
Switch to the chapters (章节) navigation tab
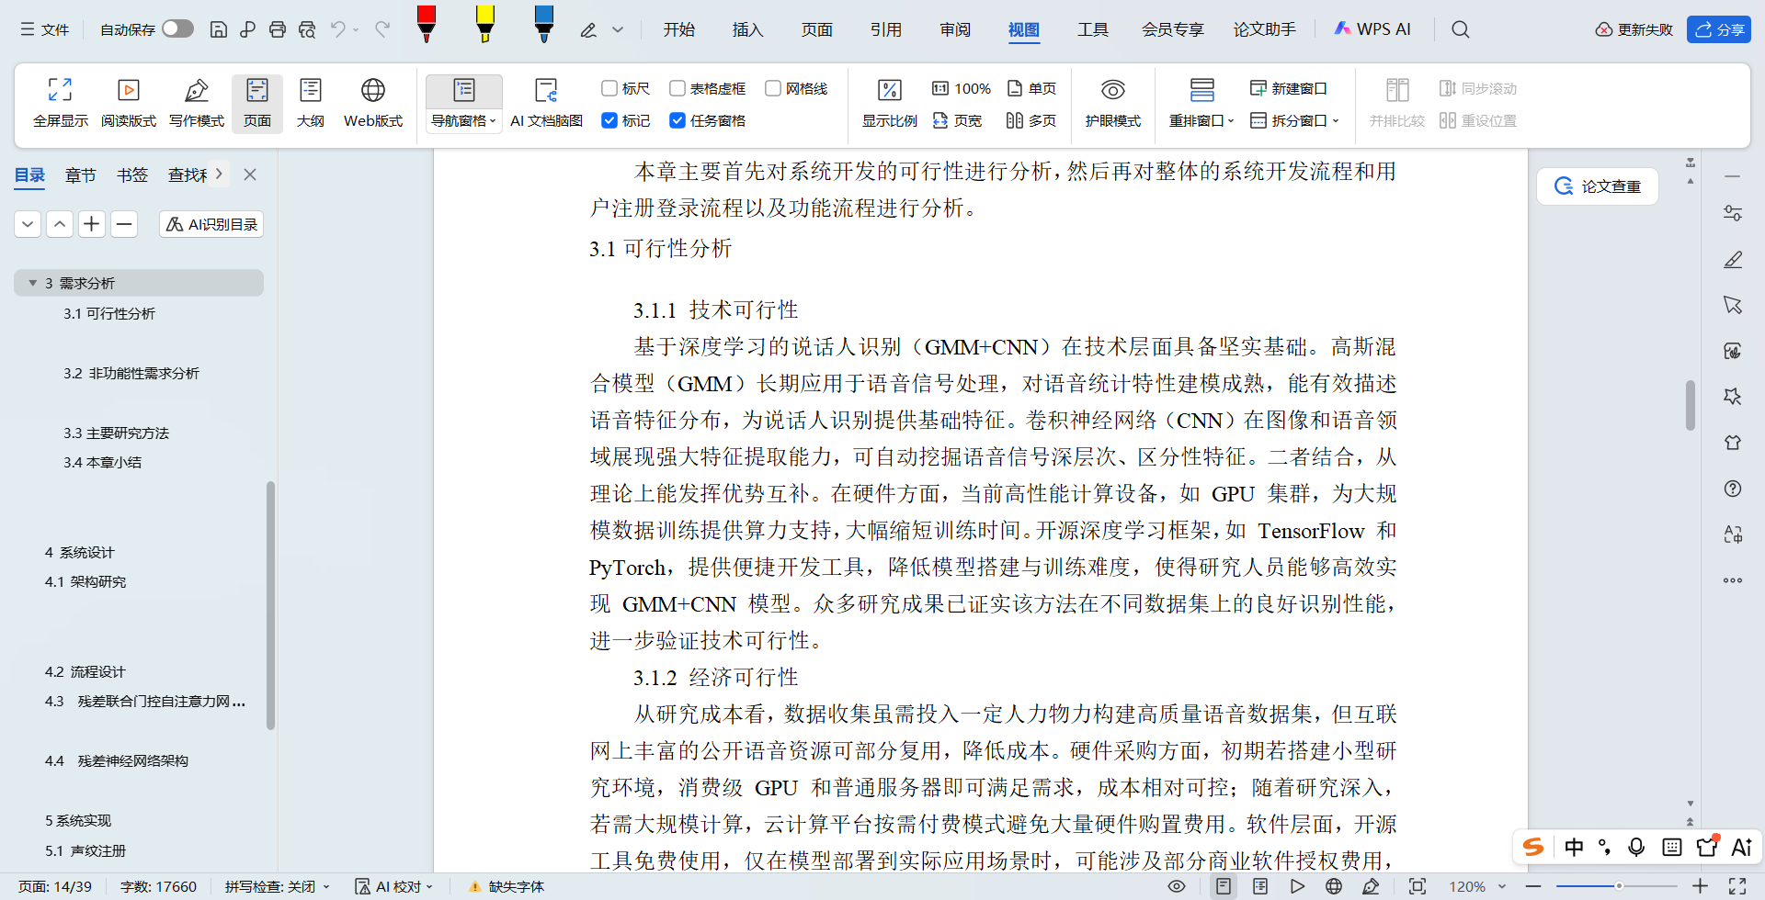coord(80,174)
